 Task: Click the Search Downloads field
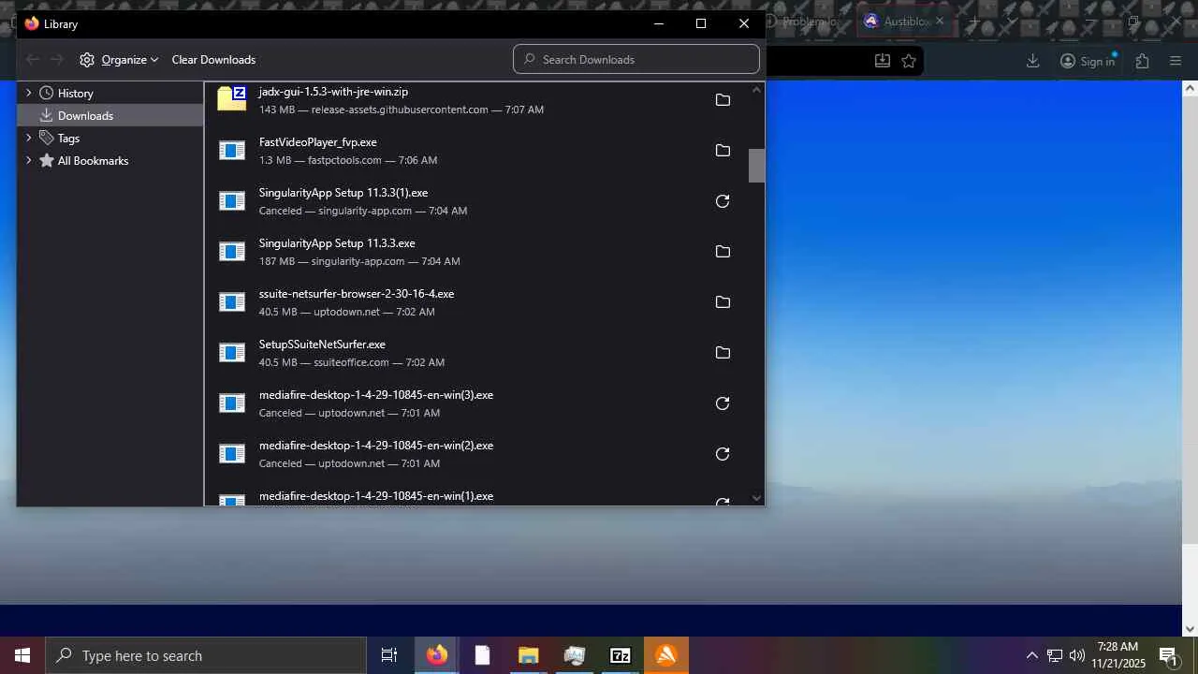tap(636, 59)
